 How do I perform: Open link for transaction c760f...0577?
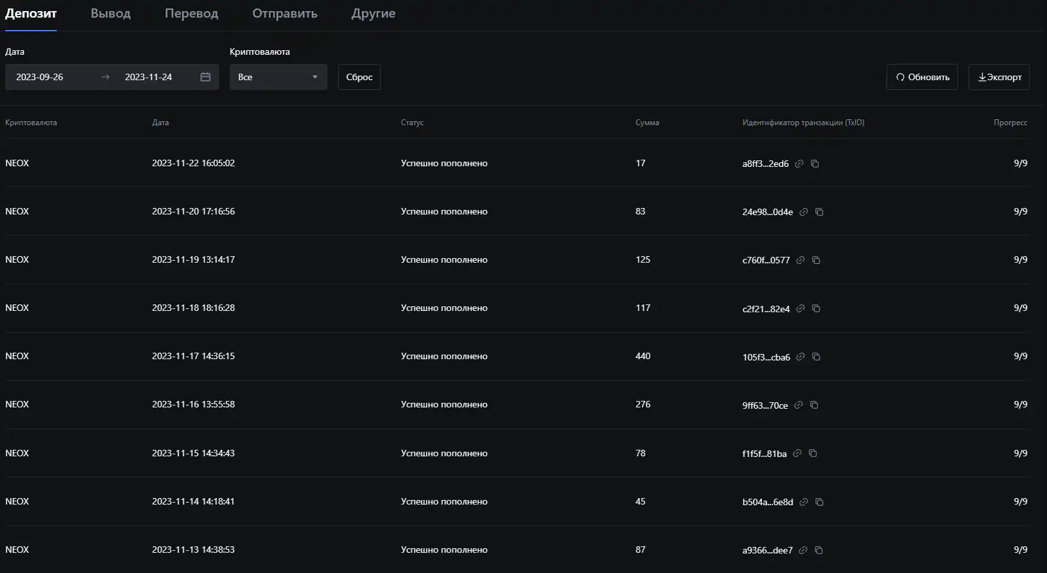800,260
